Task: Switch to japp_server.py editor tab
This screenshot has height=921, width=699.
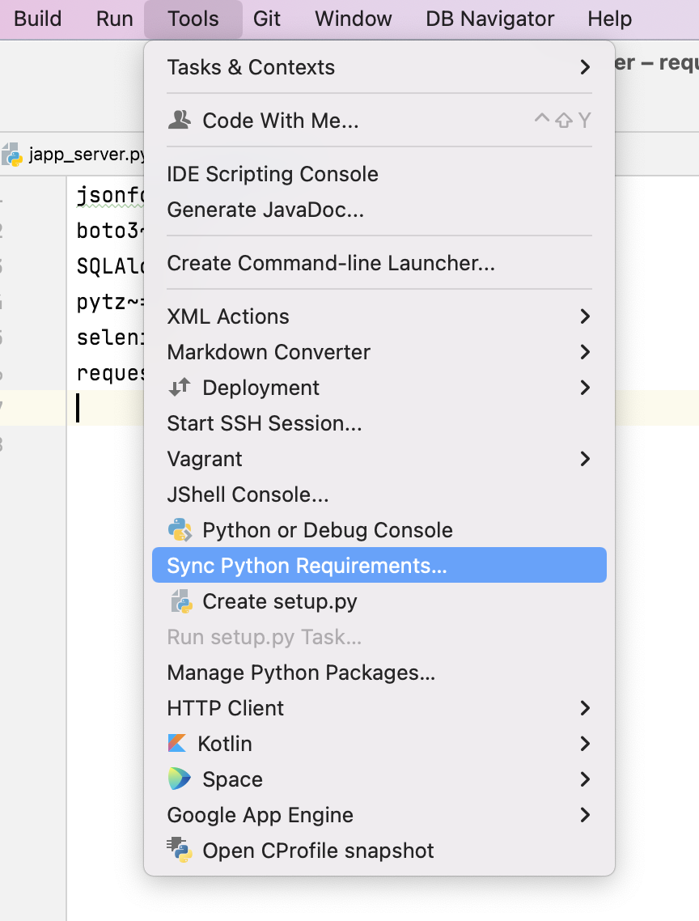Action: (74, 154)
